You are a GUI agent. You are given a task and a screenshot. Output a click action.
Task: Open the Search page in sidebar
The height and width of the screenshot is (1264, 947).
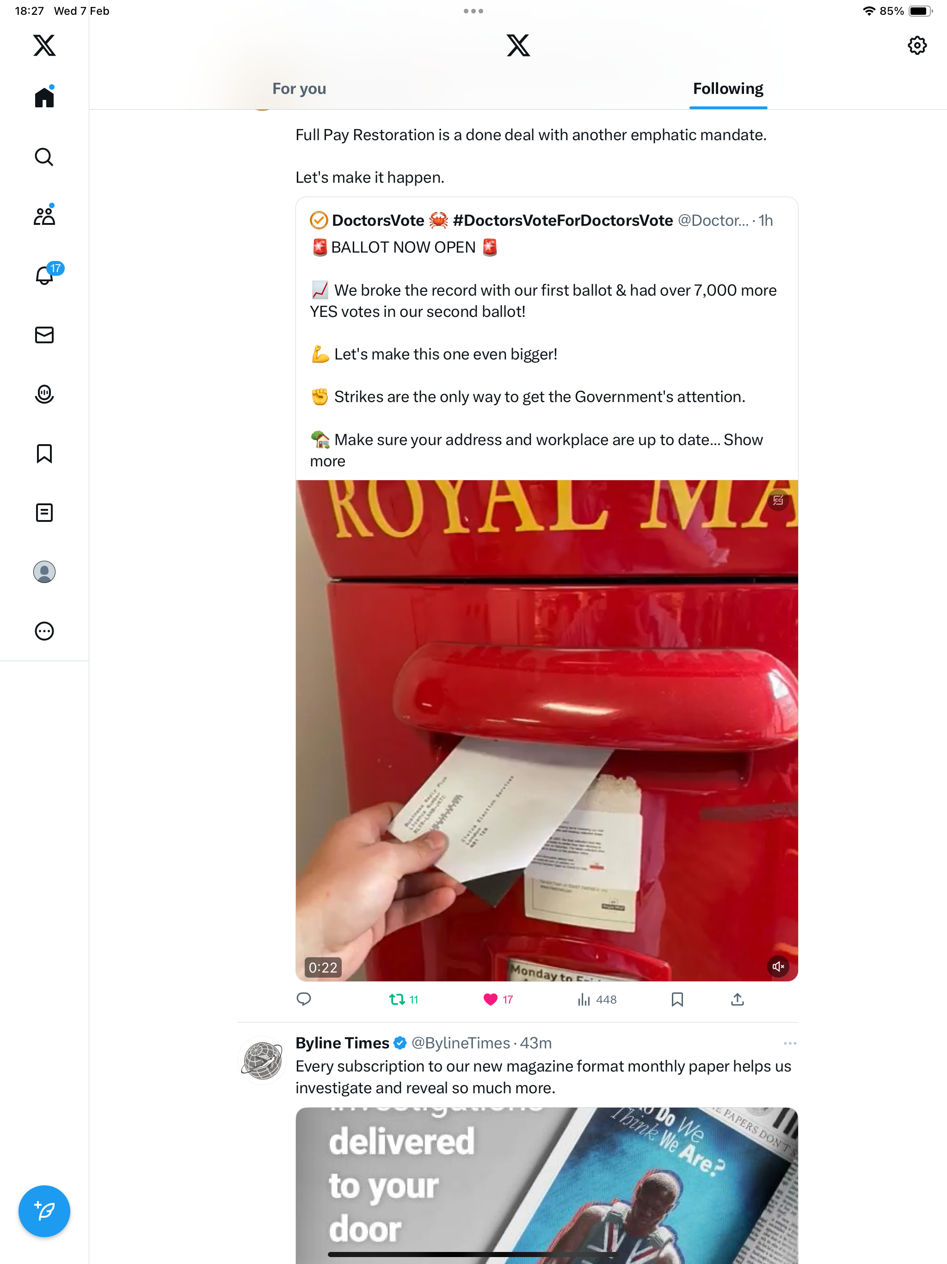(44, 156)
